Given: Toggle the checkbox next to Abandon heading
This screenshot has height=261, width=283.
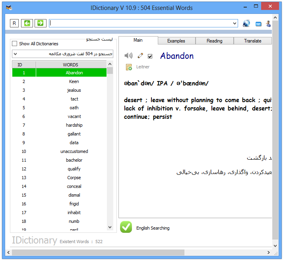Looking at the screenshot, I should click(x=150, y=56).
